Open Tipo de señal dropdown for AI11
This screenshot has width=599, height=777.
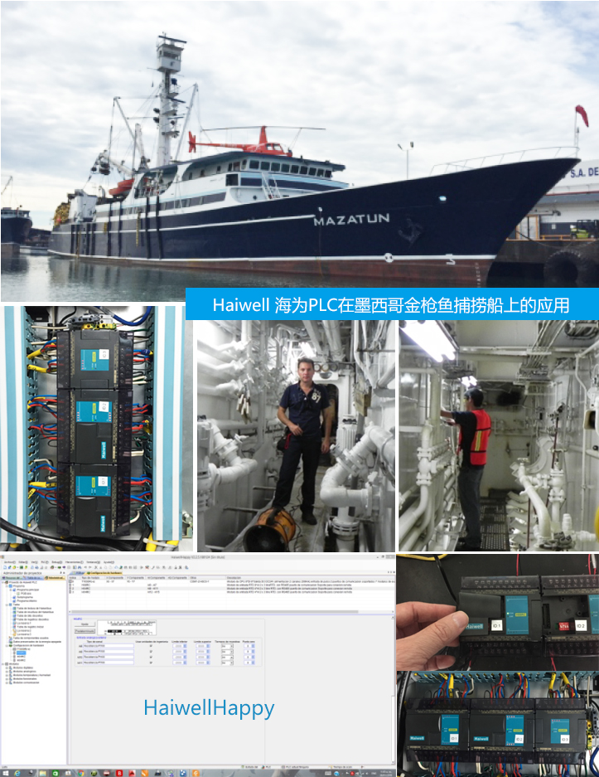pos(109,663)
